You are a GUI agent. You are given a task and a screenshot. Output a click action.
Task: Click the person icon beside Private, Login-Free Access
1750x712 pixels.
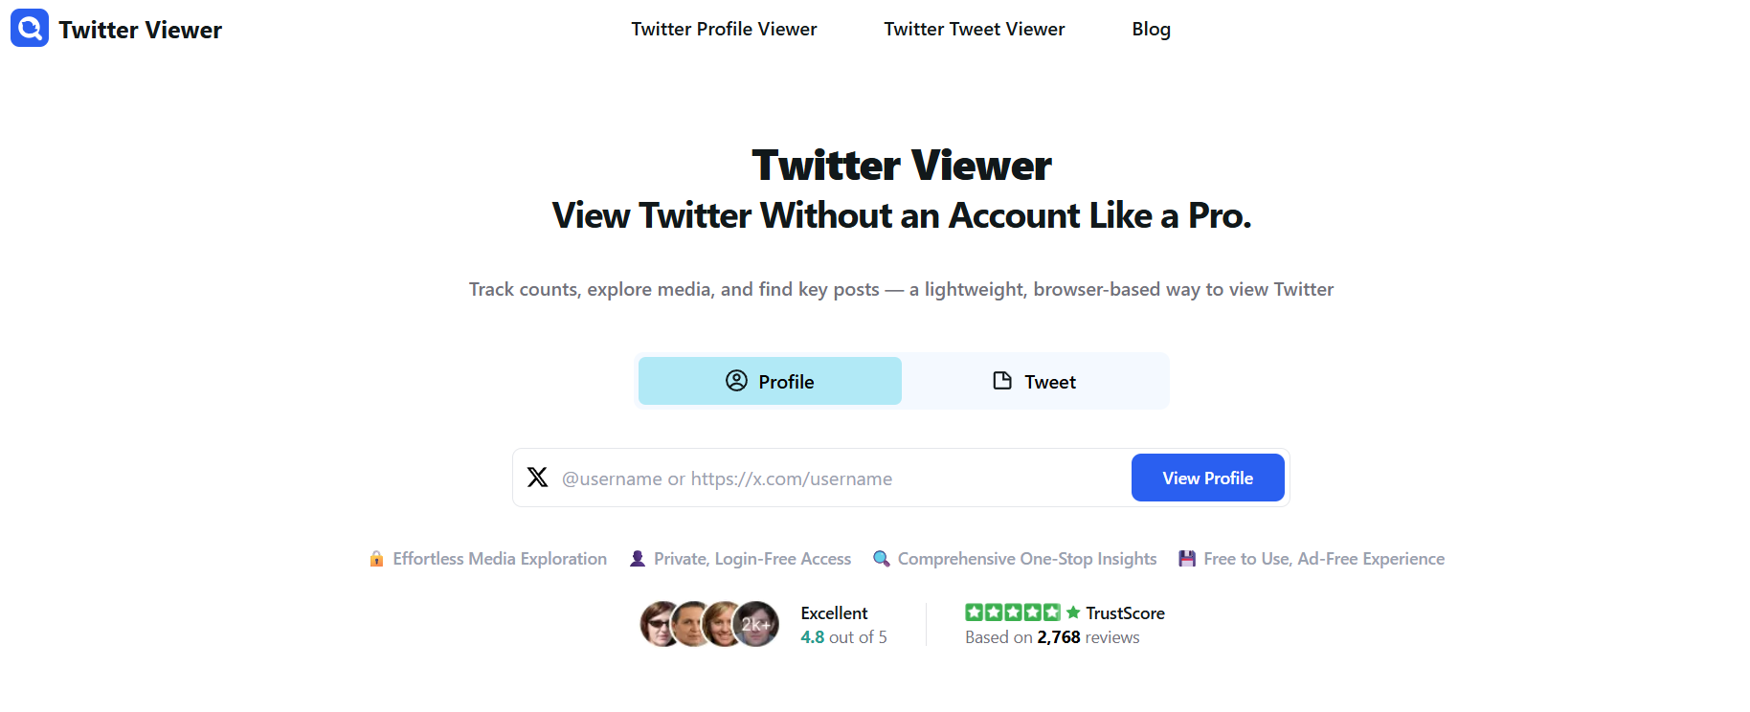(638, 559)
